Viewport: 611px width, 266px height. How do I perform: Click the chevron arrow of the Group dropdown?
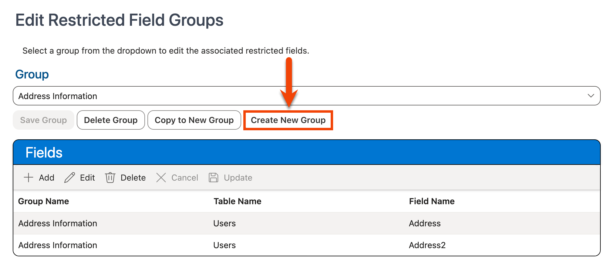(x=590, y=96)
